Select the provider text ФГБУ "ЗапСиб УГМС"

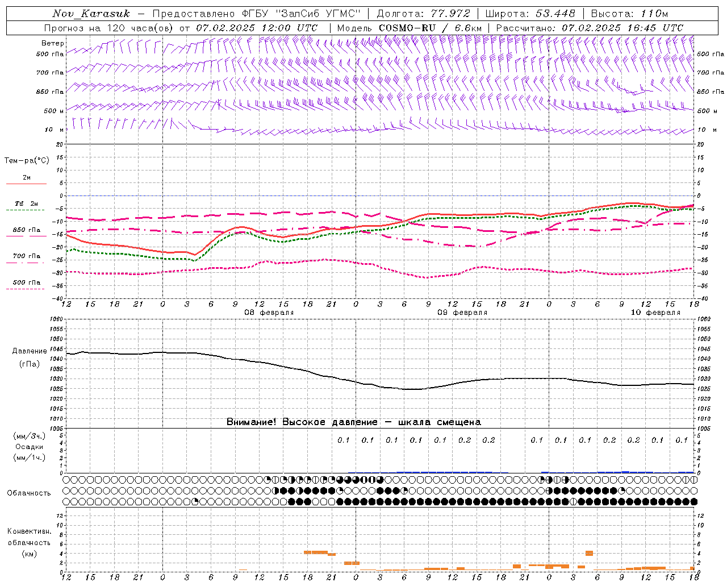(302, 14)
